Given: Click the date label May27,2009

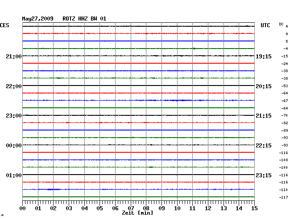Looking at the screenshot, I should [38, 19].
